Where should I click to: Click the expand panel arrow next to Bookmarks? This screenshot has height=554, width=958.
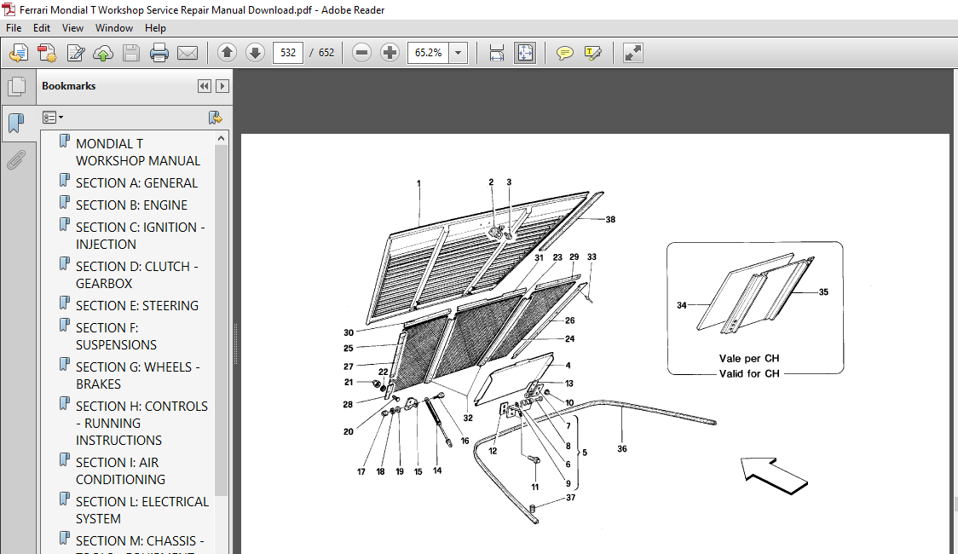[222, 86]
